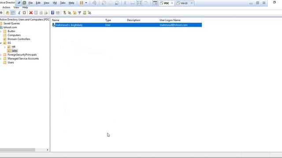This screenshot has height=158, width=282.
Task: Select the Users container
Action: (11, 62)
